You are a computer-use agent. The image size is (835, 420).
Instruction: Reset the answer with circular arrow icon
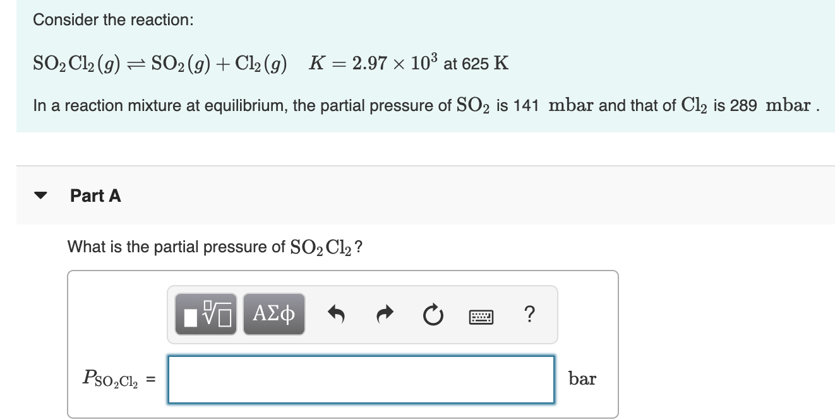pyautogui.click(x=433, y=314)
